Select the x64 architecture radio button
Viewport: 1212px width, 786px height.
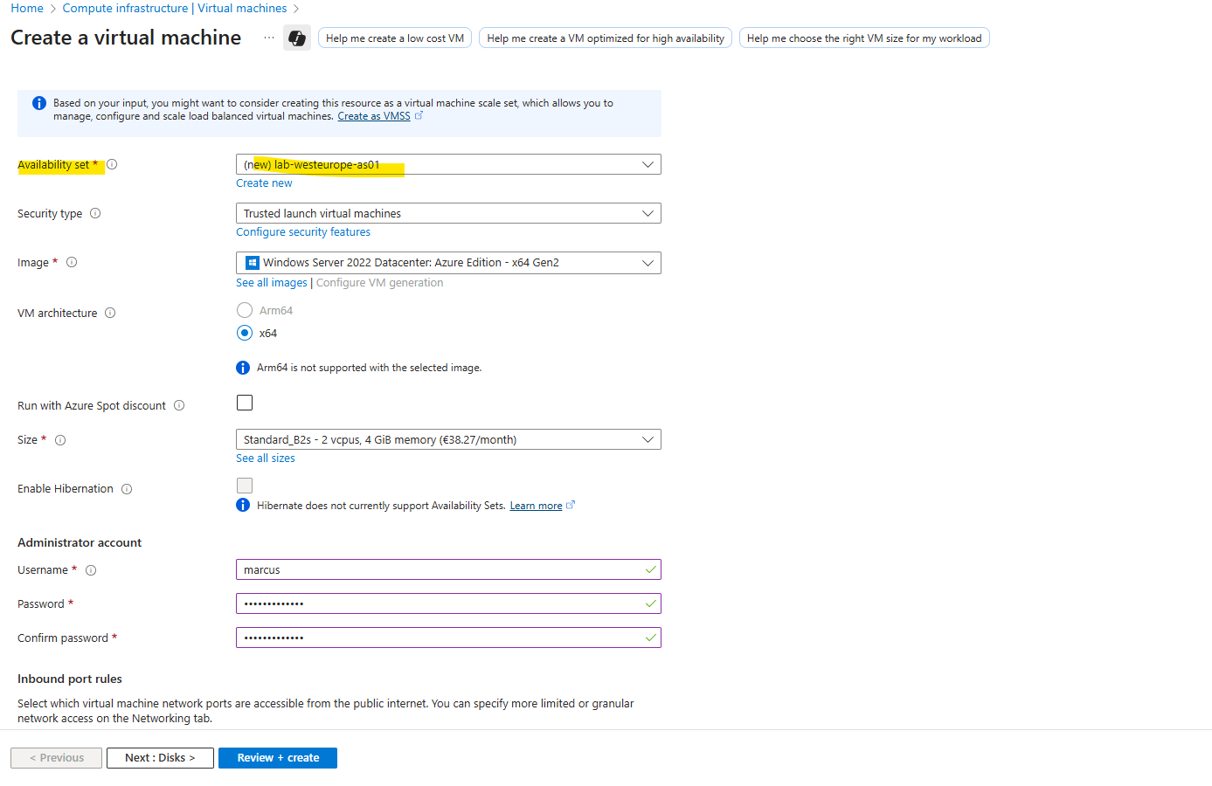245,333
